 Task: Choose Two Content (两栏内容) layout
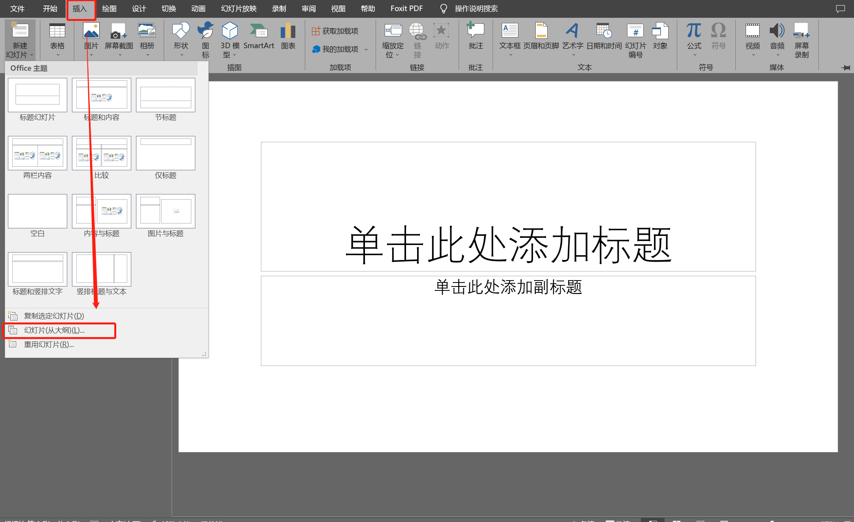click(x=38, y=158)
